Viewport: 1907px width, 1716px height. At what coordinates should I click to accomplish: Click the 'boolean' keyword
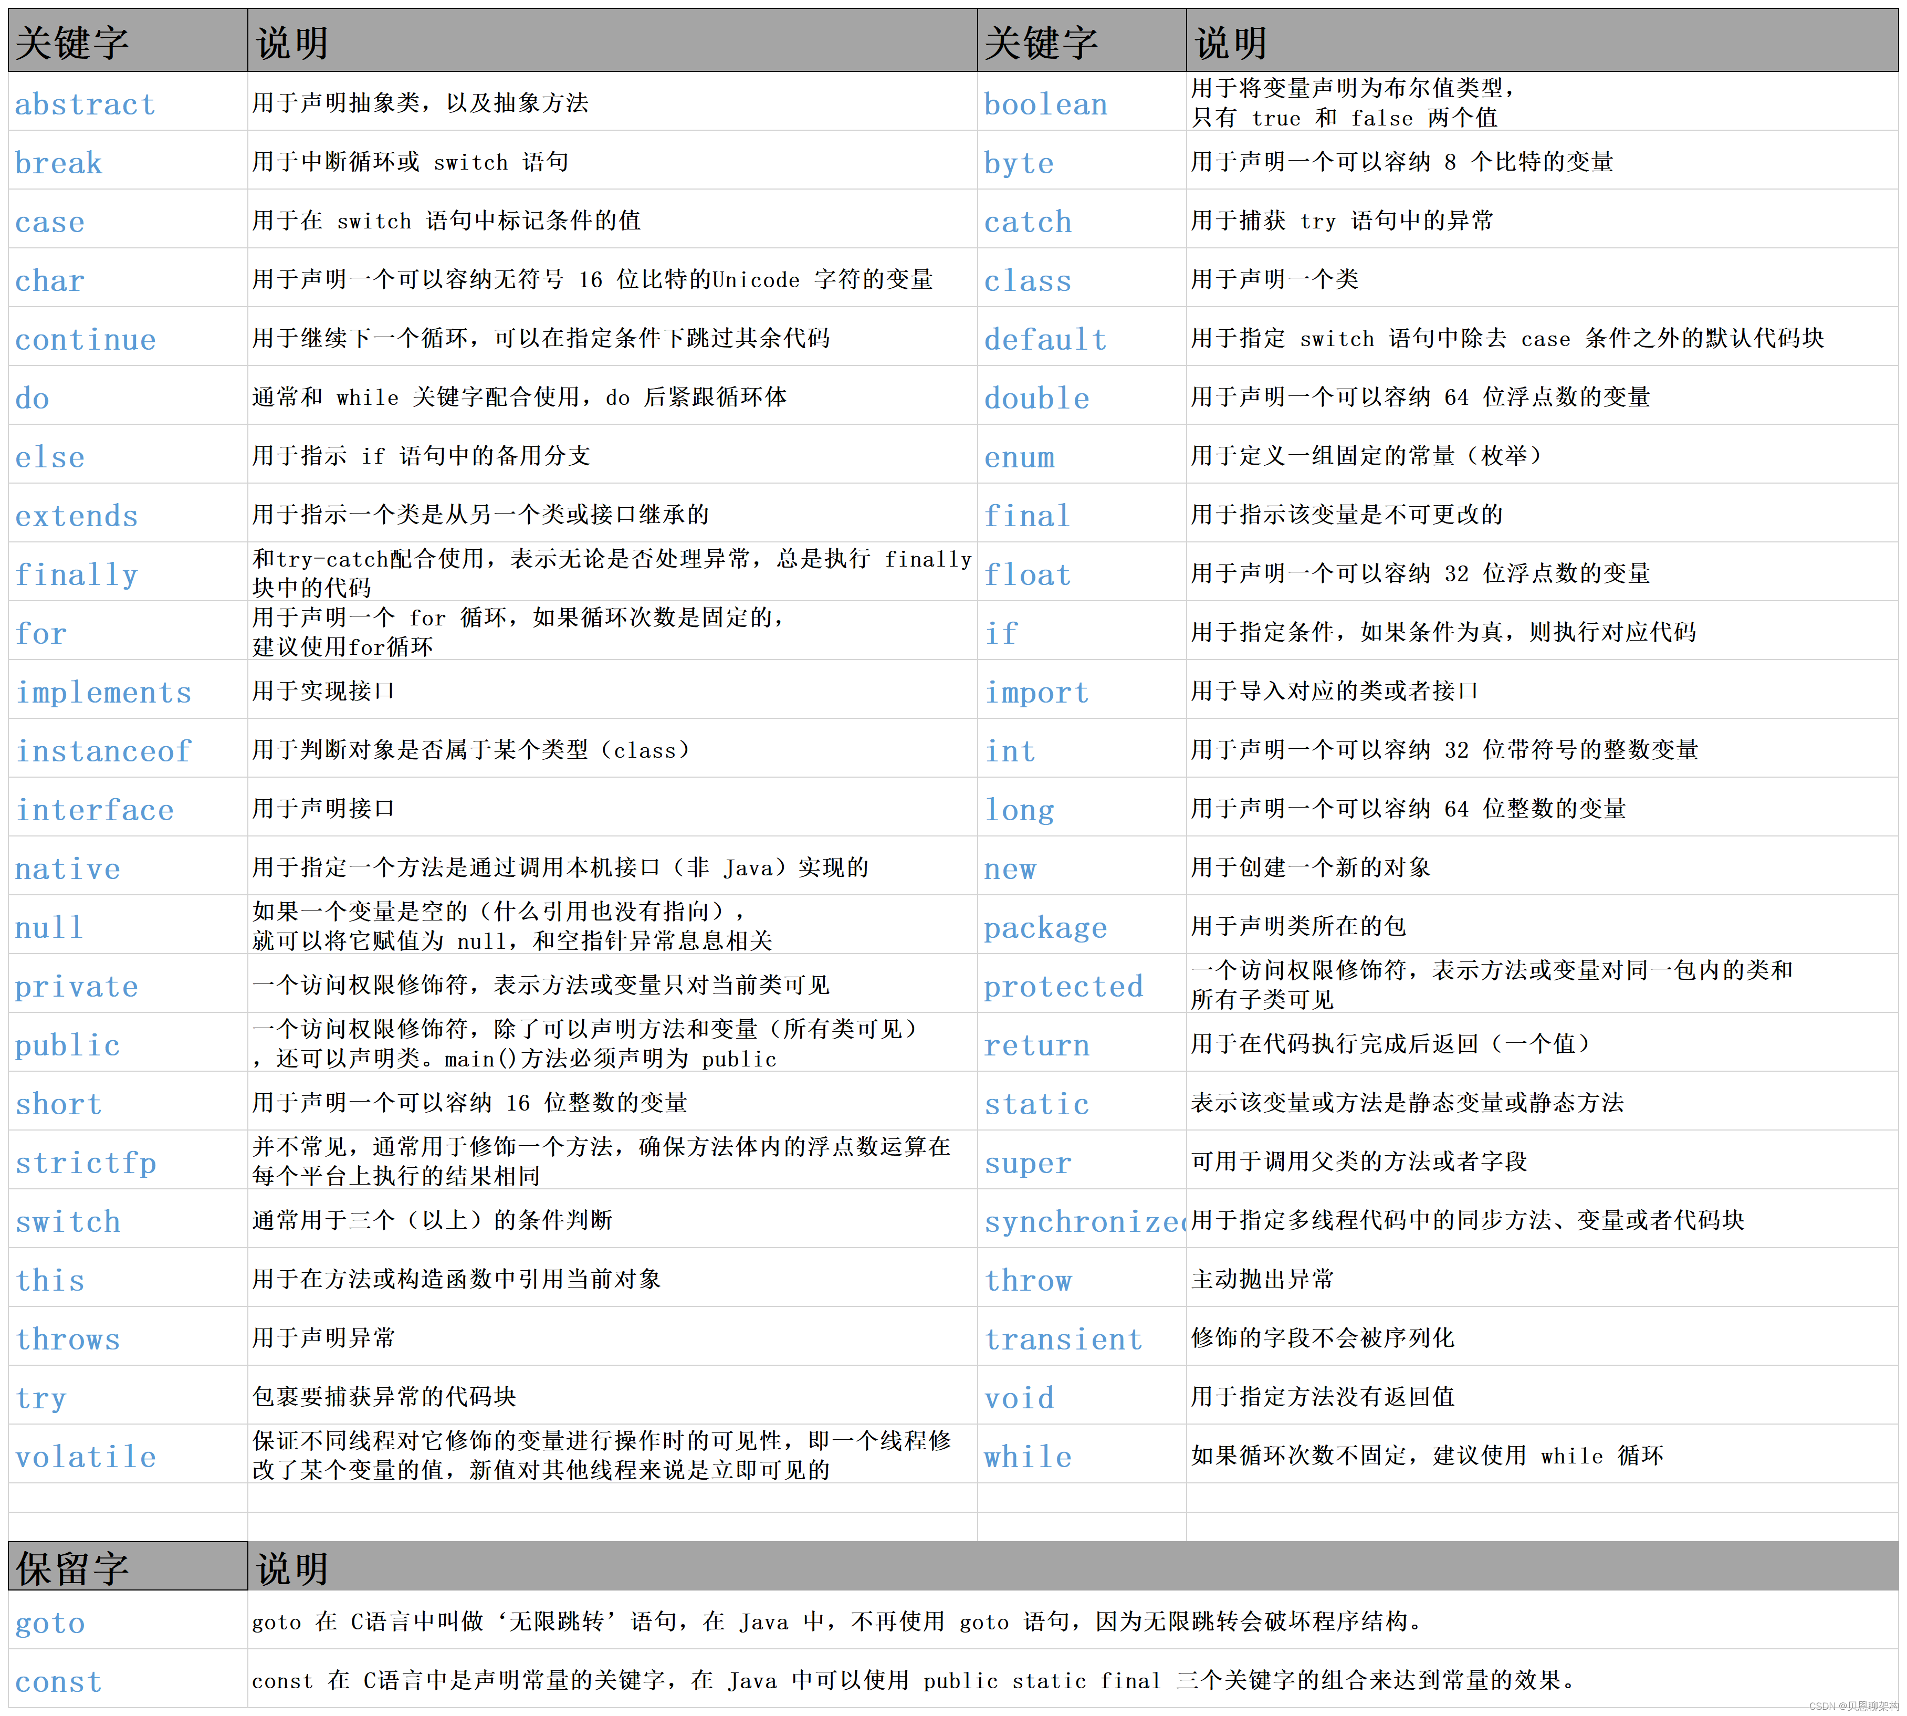(x=1045, y=104)
